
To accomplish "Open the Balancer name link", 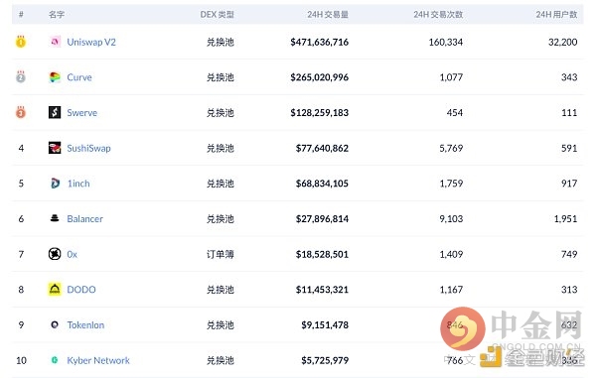I will pos(84,219).
